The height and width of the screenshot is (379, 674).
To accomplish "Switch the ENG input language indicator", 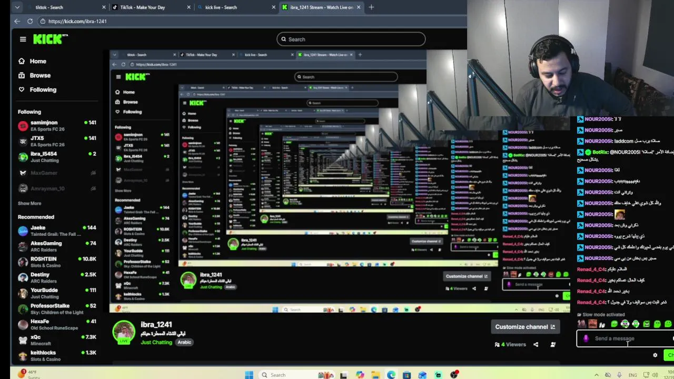I will click(x=632, y=375).
